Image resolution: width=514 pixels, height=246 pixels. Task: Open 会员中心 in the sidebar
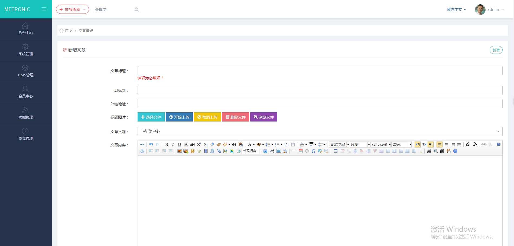26,92
